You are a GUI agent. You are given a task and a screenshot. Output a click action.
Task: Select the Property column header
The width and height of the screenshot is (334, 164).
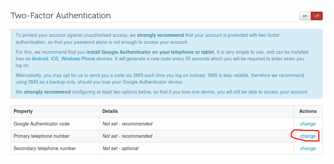coord(23,111)
